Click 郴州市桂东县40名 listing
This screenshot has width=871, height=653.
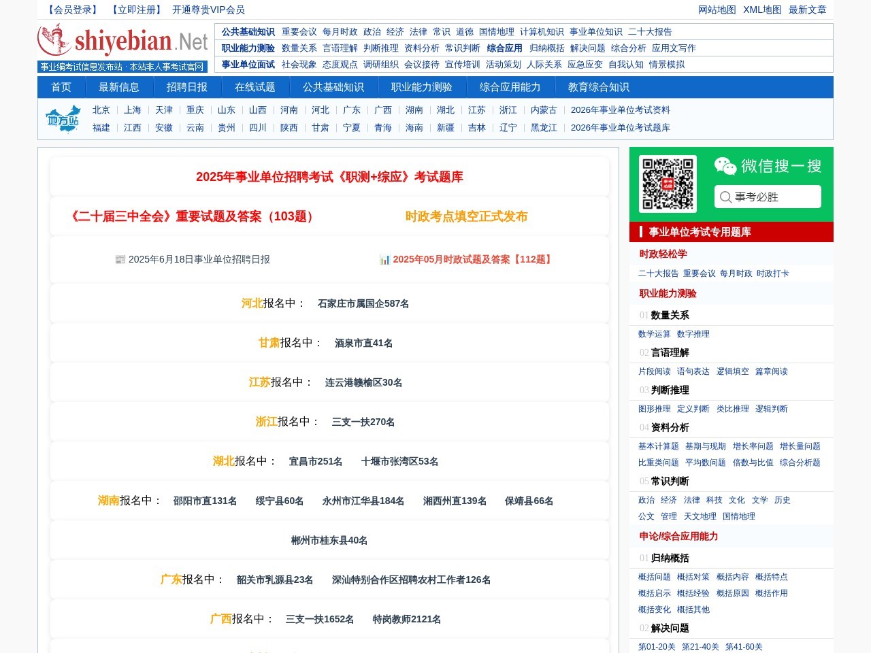[329, 540]
